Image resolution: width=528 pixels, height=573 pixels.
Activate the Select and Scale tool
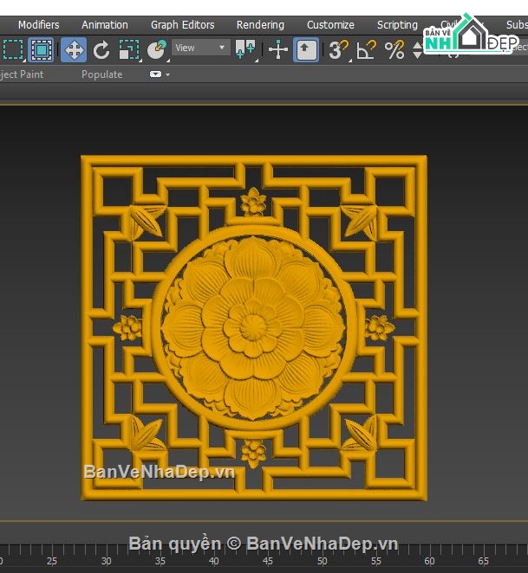(129, 49)
